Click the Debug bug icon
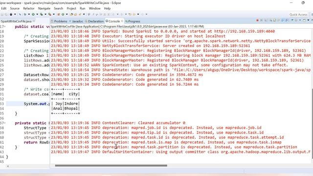 coord(25,14)
